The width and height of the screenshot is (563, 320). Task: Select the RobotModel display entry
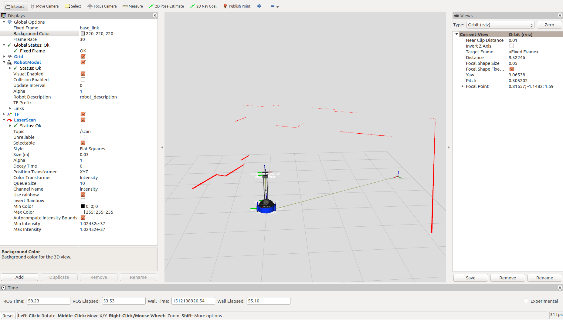27,62
